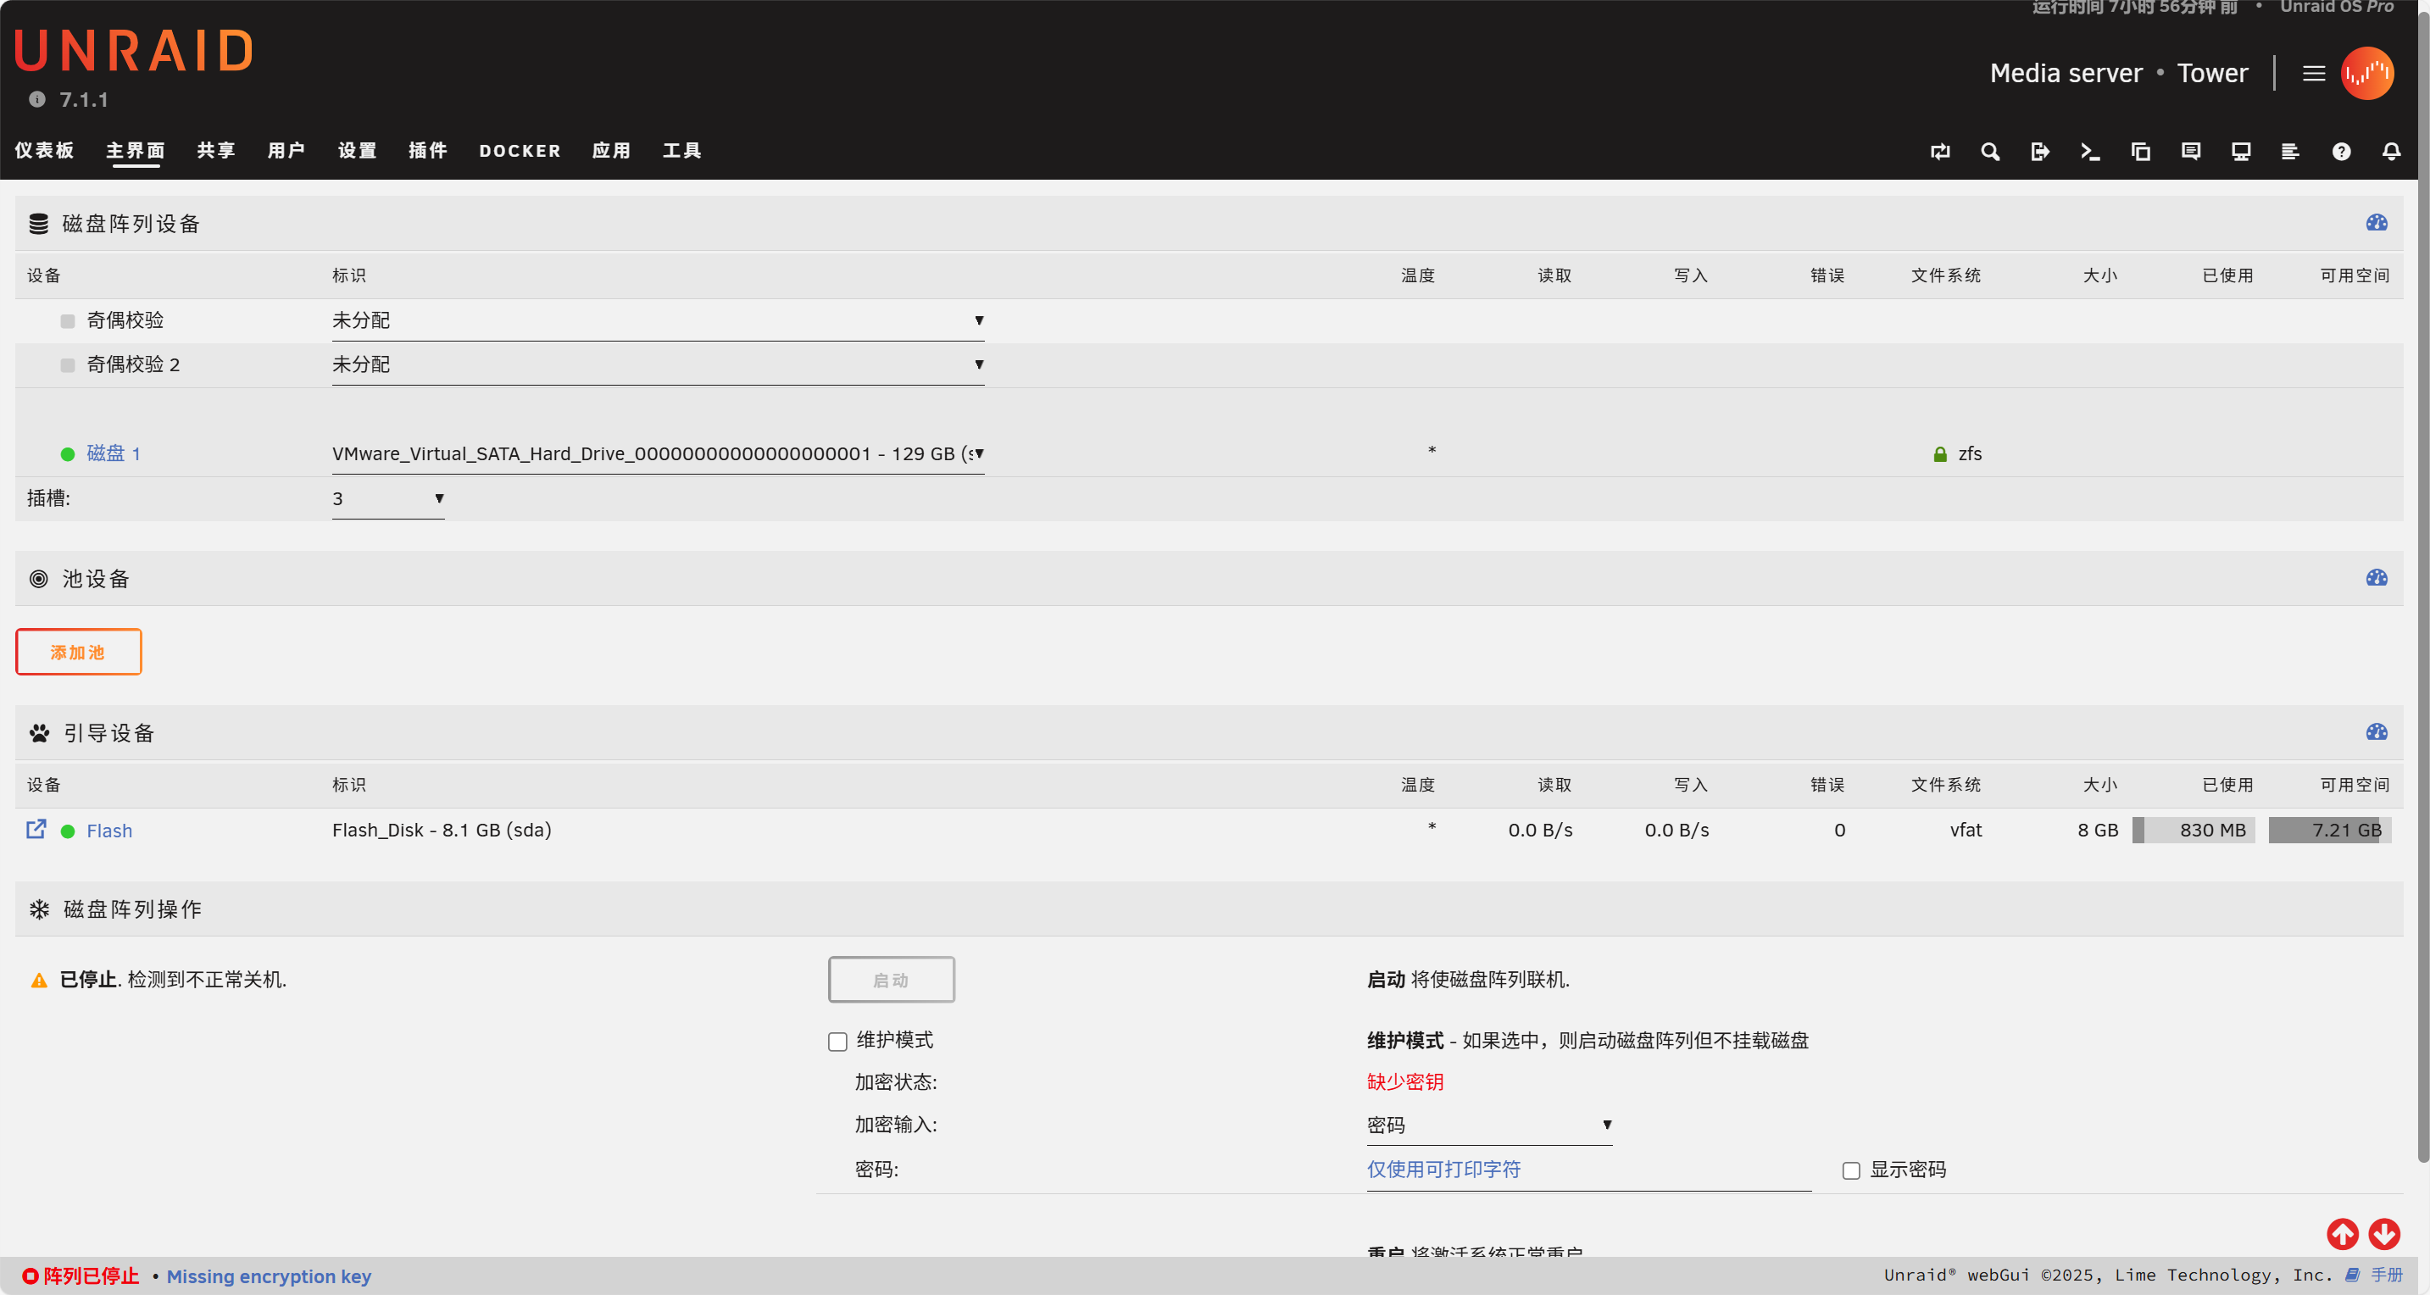Switch to the 仪表板 tab
Screen dimensions: 2430x1295
[44, 151]
